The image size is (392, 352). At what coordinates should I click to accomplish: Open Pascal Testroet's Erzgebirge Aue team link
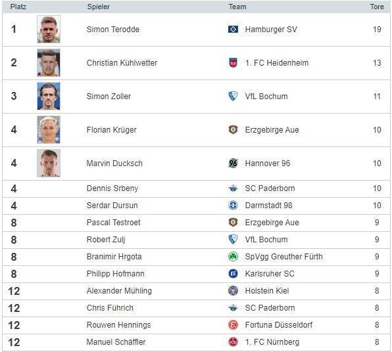pyautogui.click(x=272, y=222)
